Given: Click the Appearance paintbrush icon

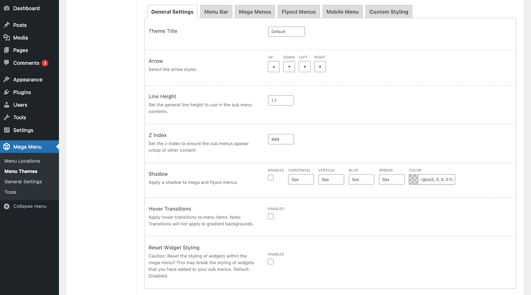Looking at the screenshot, I should point(6,80).
